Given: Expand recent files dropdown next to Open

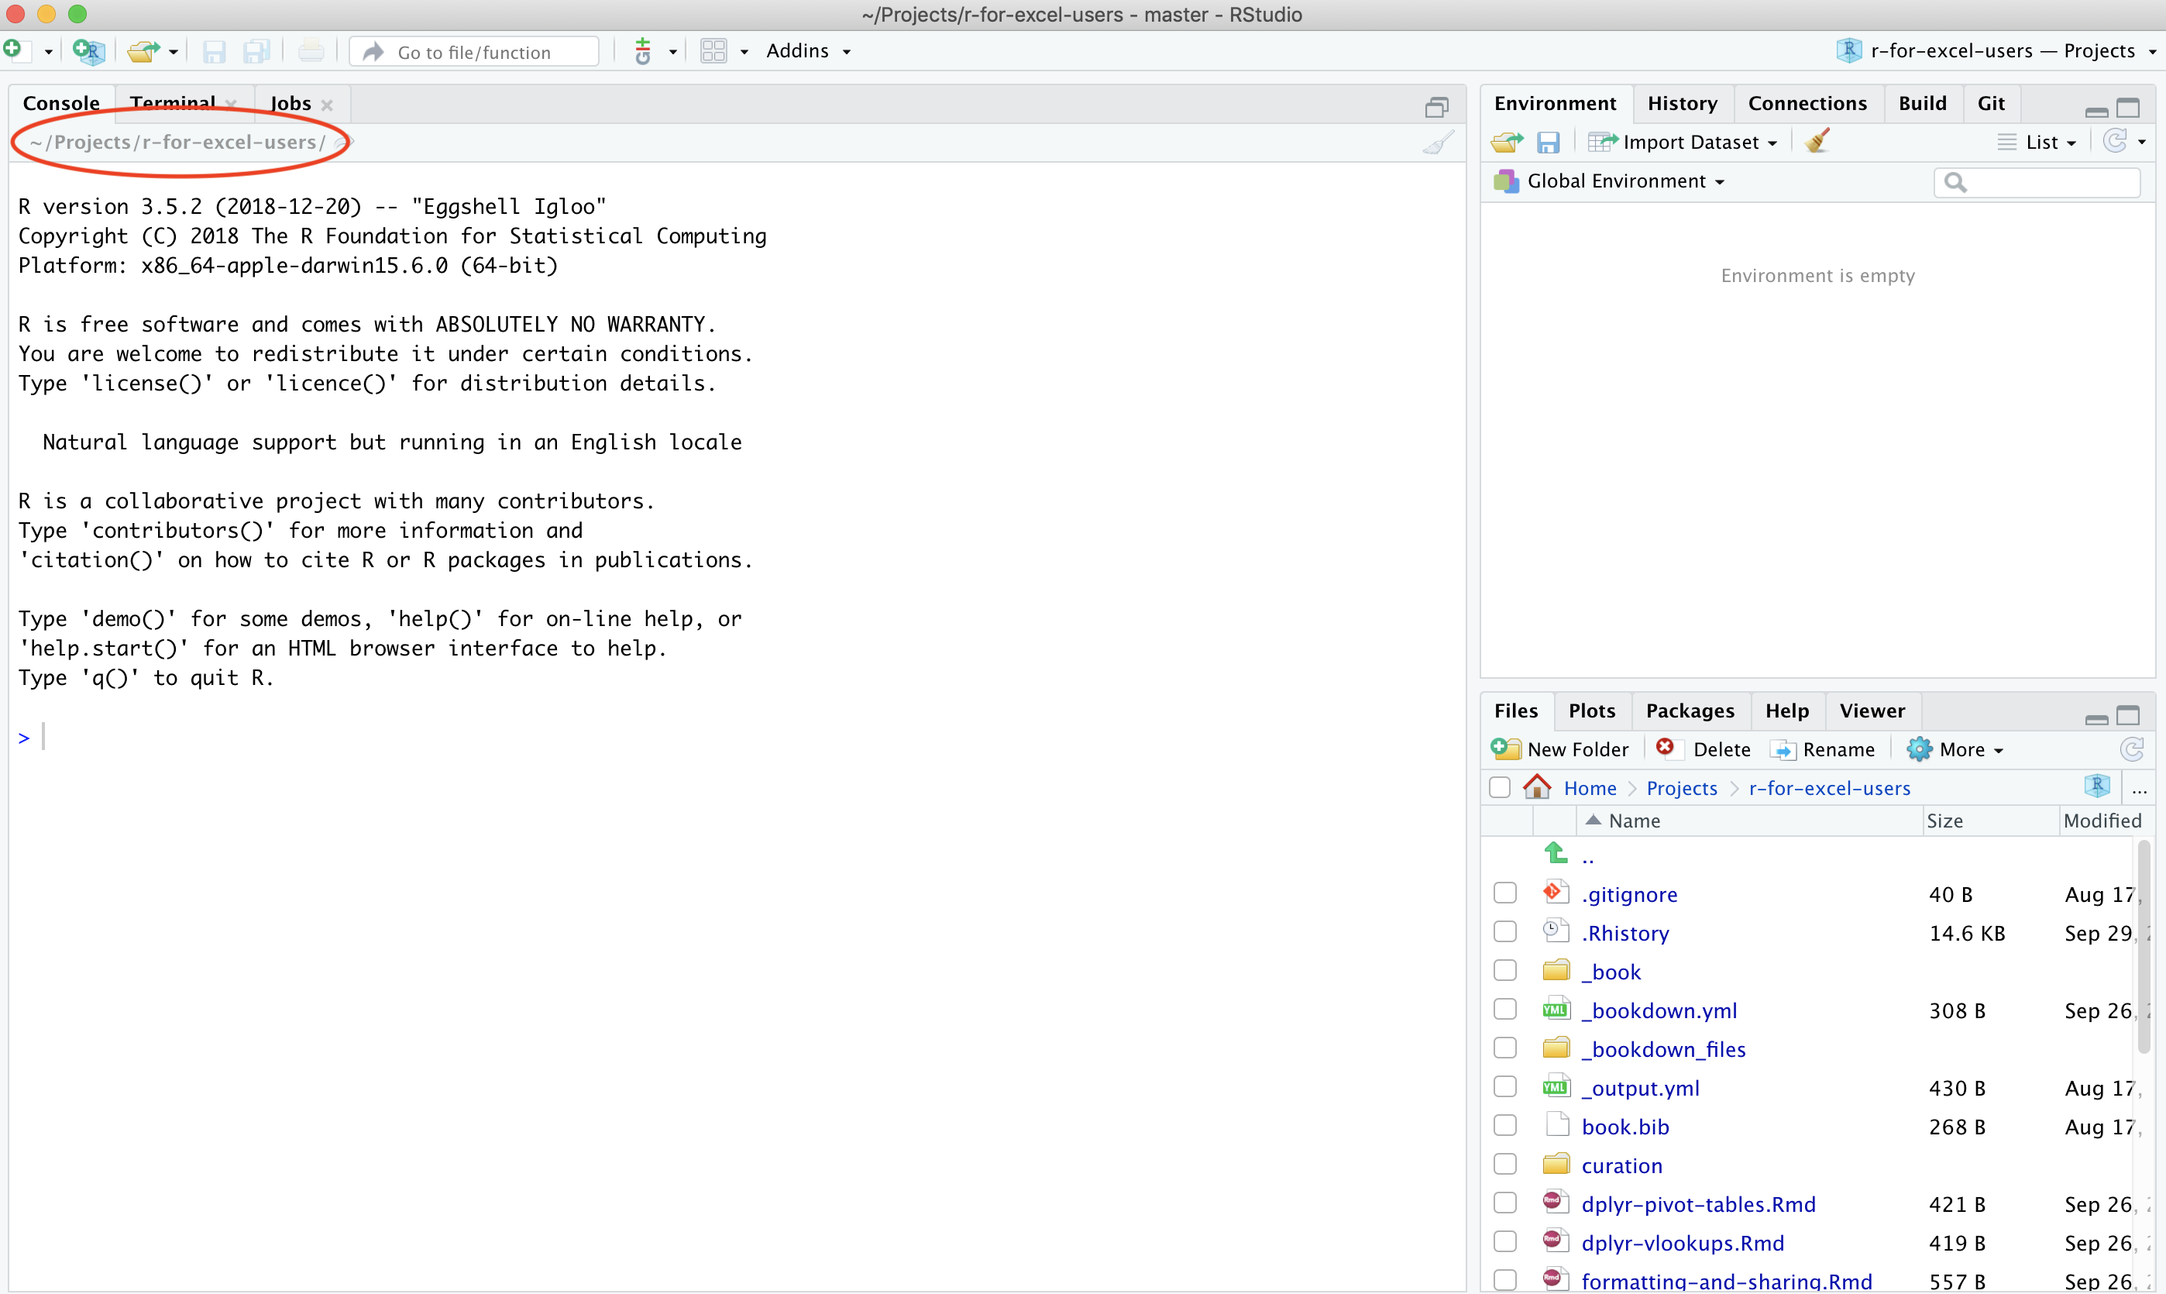Looking at the screenshot, I should (x=174, y=53).
